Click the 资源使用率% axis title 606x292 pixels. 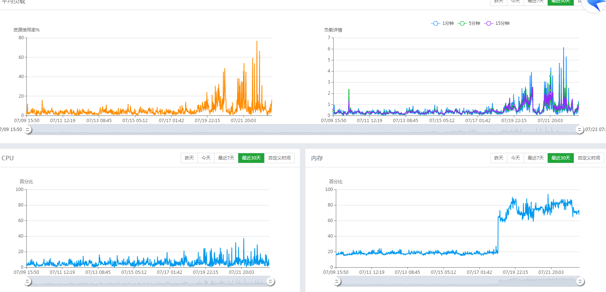(26, 30)
